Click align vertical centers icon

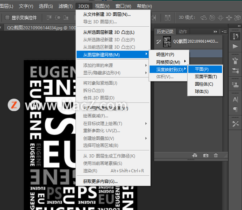pos(58,17)
